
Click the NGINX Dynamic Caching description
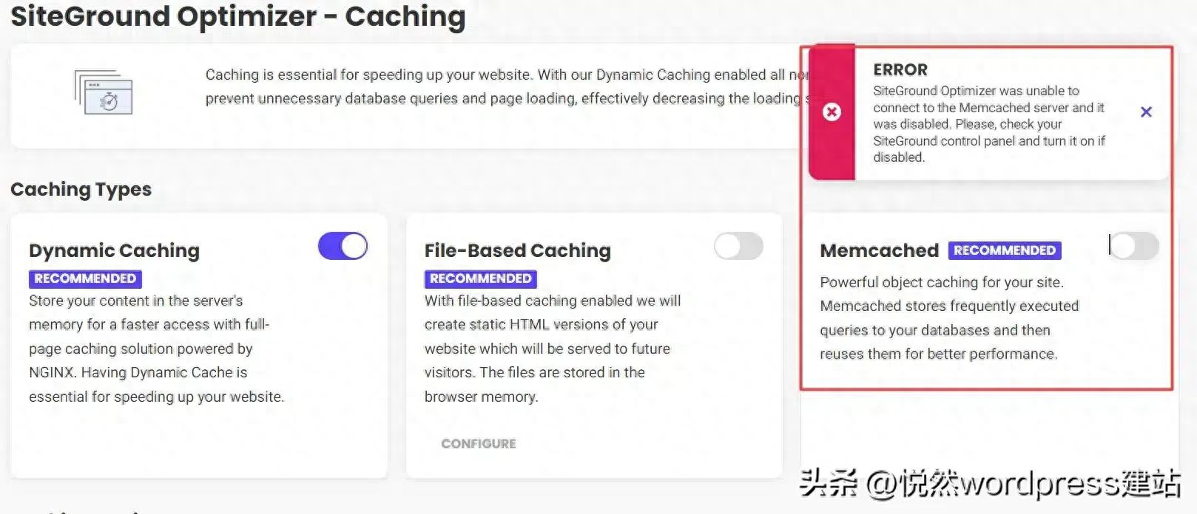[x=156, y=349]
